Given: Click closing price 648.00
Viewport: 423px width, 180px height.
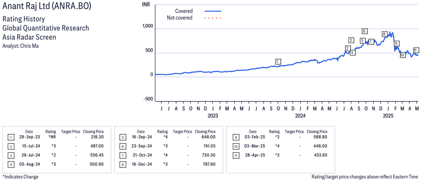Looking at the screenshot, I should [x=209, y=137].
